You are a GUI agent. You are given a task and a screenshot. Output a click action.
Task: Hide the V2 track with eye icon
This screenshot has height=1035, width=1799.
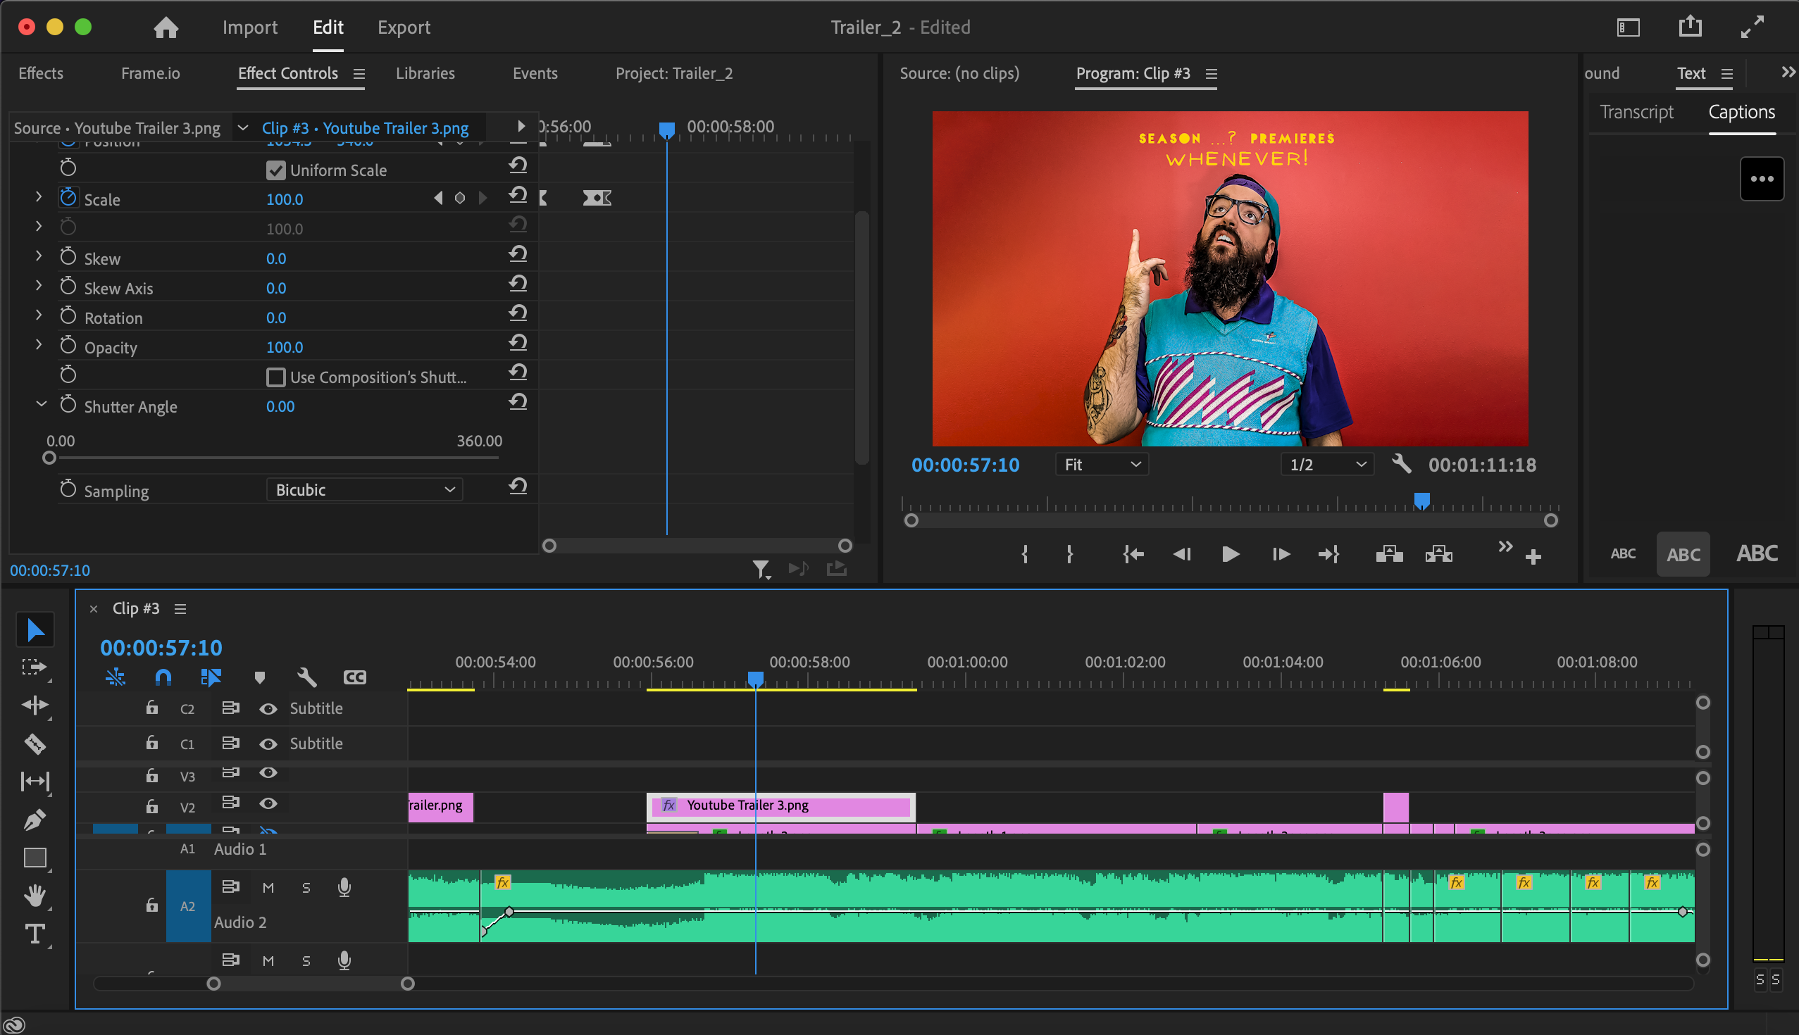tap(268, 803)
